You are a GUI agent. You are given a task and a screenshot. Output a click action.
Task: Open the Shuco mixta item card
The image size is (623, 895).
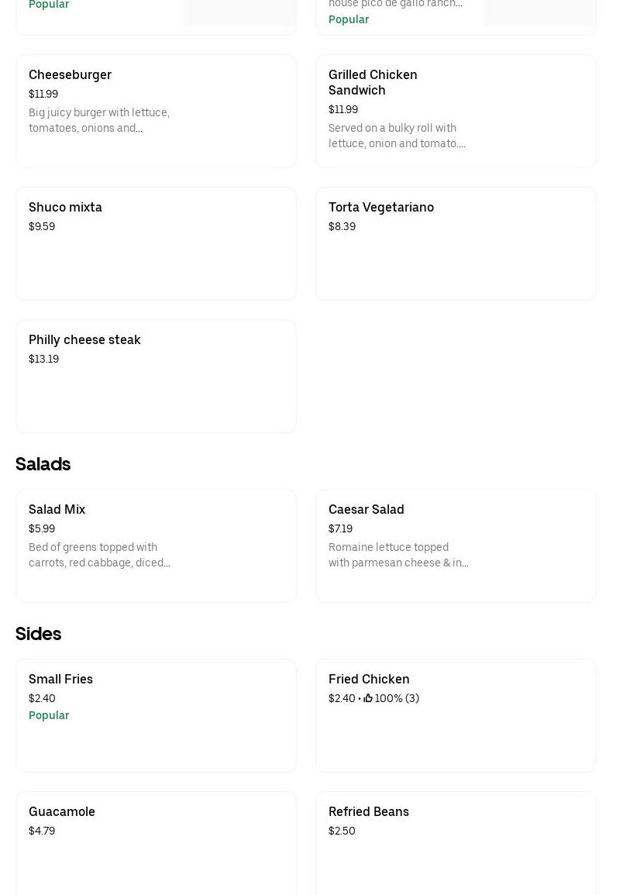coord(156,243)
